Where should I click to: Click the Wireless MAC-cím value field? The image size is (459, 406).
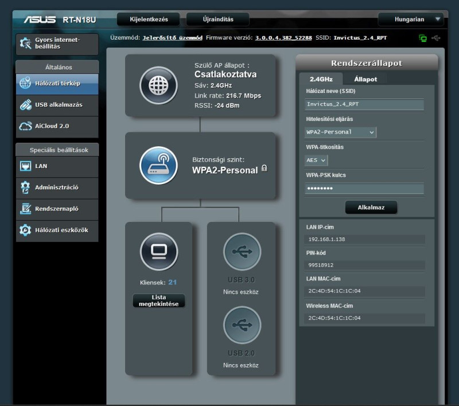364,318
